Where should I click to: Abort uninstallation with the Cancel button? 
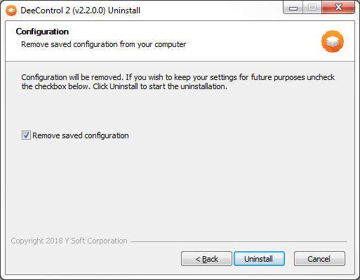[x=319, y=259]
